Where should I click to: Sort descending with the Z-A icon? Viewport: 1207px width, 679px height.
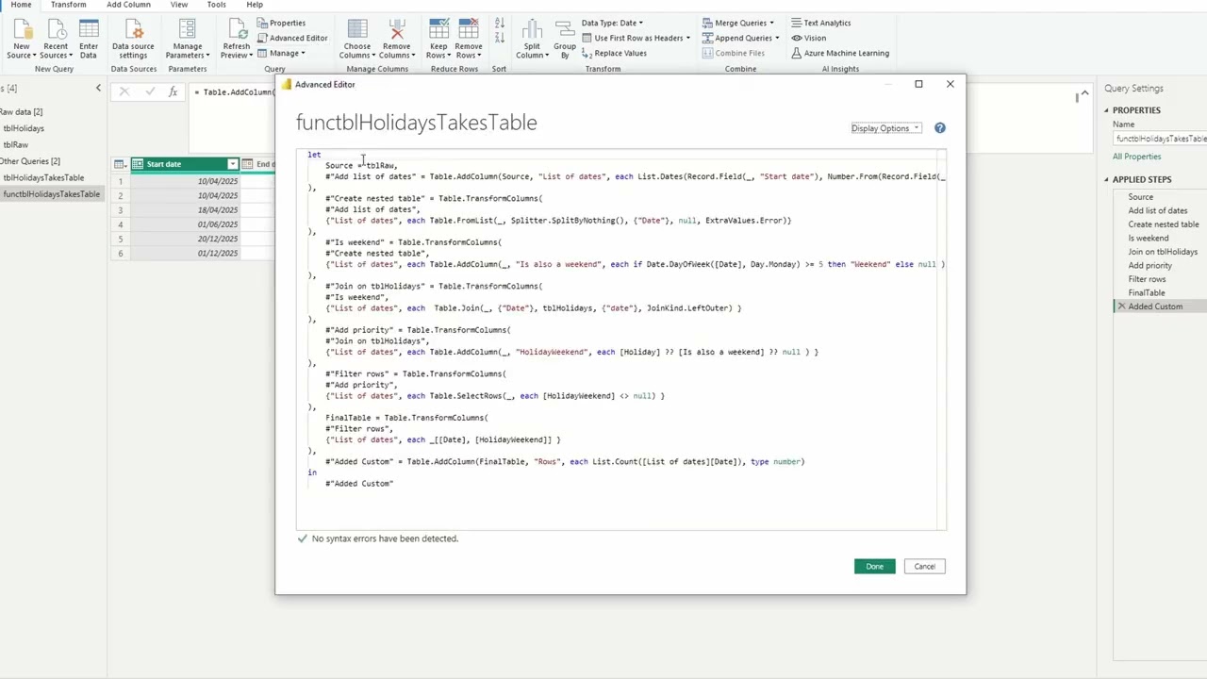(x=499, y=40)
